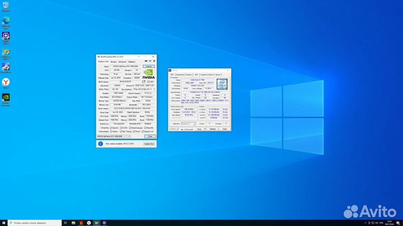Click the taskbar clock and date
Screen dimensions: 403x226
pyautogui.click(x=390, y=223)
